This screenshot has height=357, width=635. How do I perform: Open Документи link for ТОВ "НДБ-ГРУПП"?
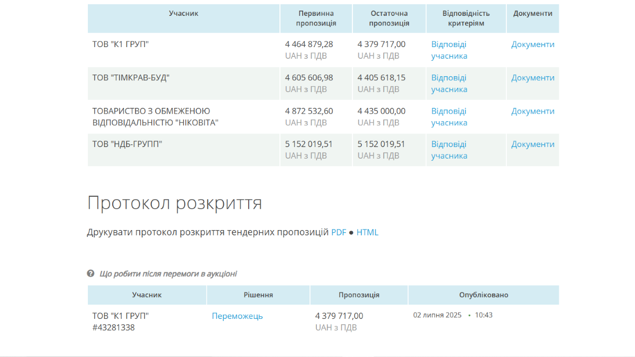click(533, 144)
